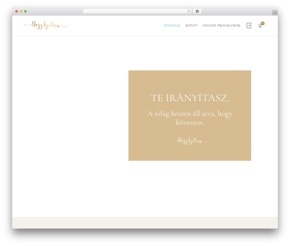Close the browser window with red button
This screenshot has width=290, height=246.
pos(17,11)
